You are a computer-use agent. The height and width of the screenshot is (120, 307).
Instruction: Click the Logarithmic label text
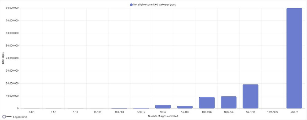click(x=20, y=117)
